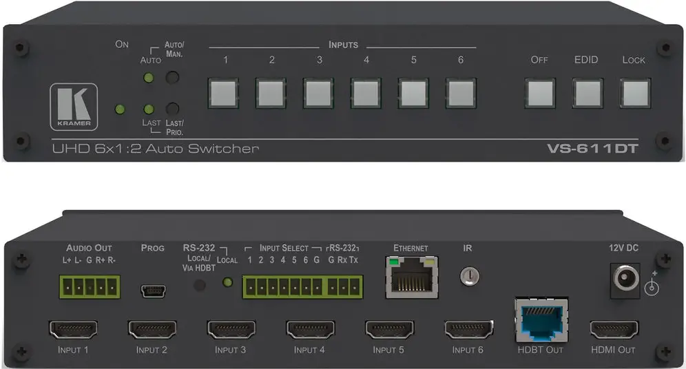This screenshot has width=686, height=369.
Task: Click the HDMI Input 4 port
Action: coord(310,330)
